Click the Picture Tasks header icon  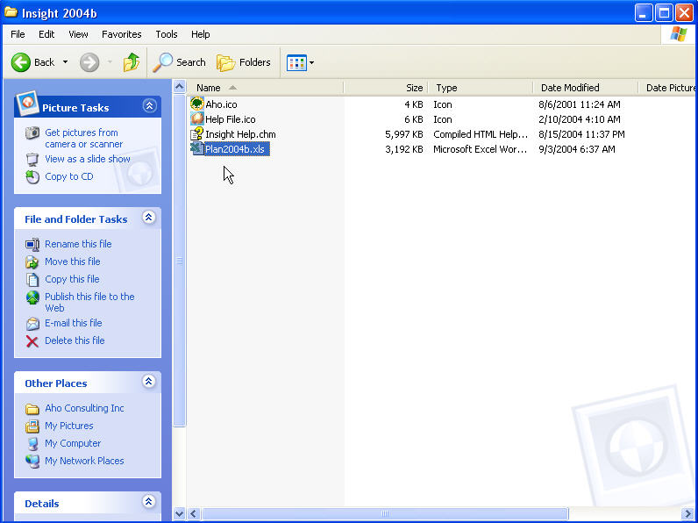[x=27, y=103]
